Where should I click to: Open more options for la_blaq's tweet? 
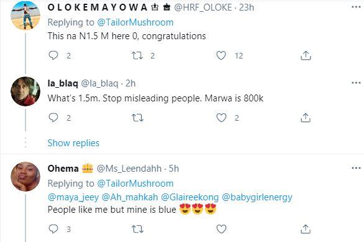356,83
